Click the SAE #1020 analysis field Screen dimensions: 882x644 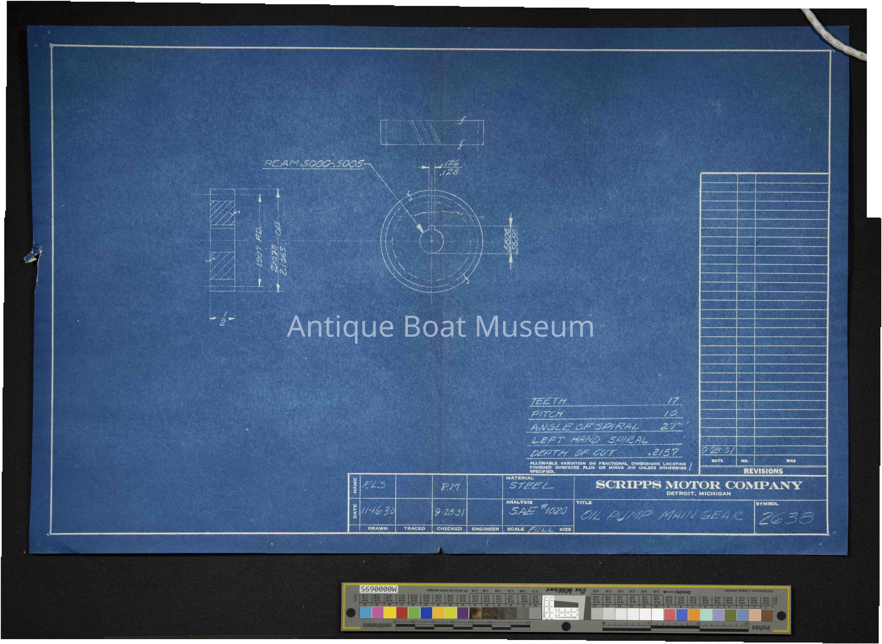[x=538, y=511]
